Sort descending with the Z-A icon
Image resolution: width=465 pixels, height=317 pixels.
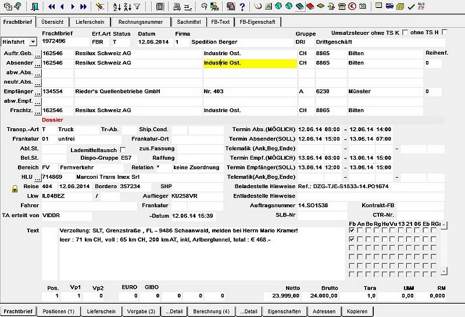pyautogui.click(x=127, y=6)
